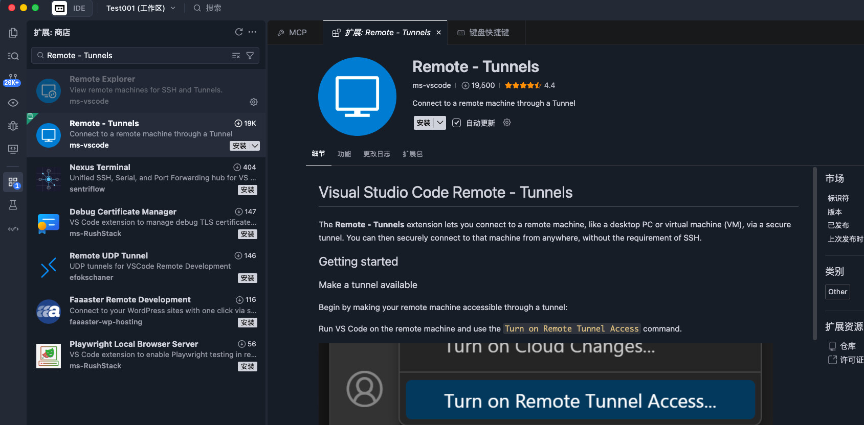Select the Faaaster Remote Development title

(130, 299)
